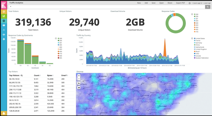Toggle United States in Traffic by Country legend
Image resolution: width=212 pixels, height=116 pixels.
click(199, 38)
